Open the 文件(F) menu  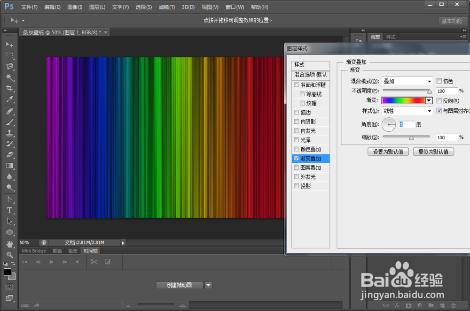click(29, 7)
